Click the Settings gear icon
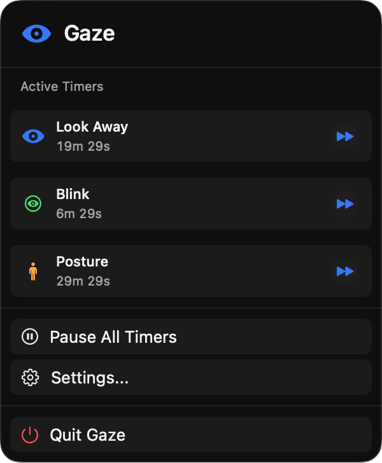Screen dimensions: 382x463 coord(30,378)
